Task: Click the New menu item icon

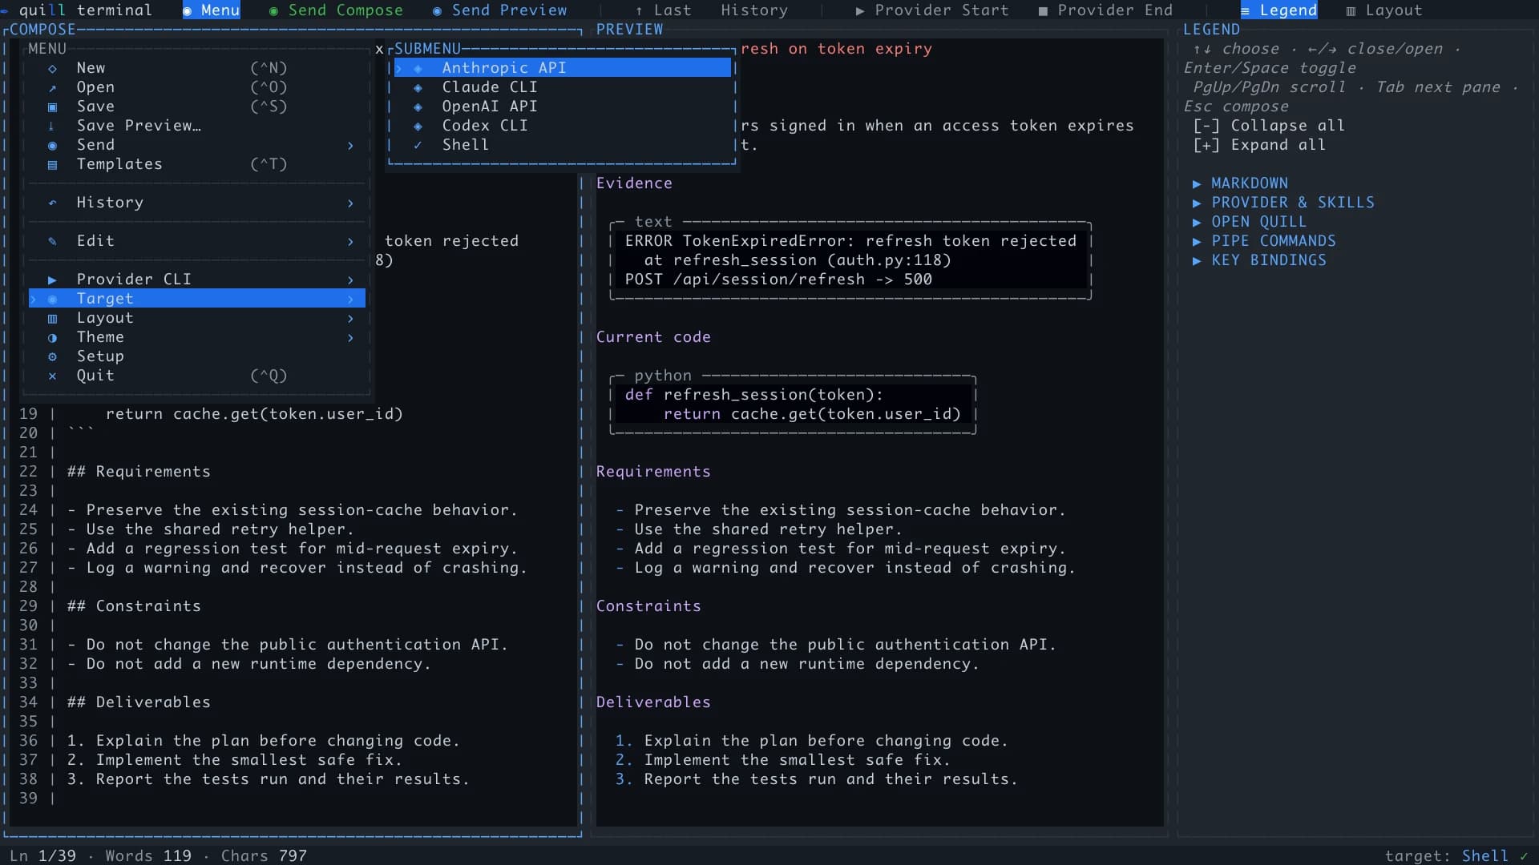Action: click(52, 68)
